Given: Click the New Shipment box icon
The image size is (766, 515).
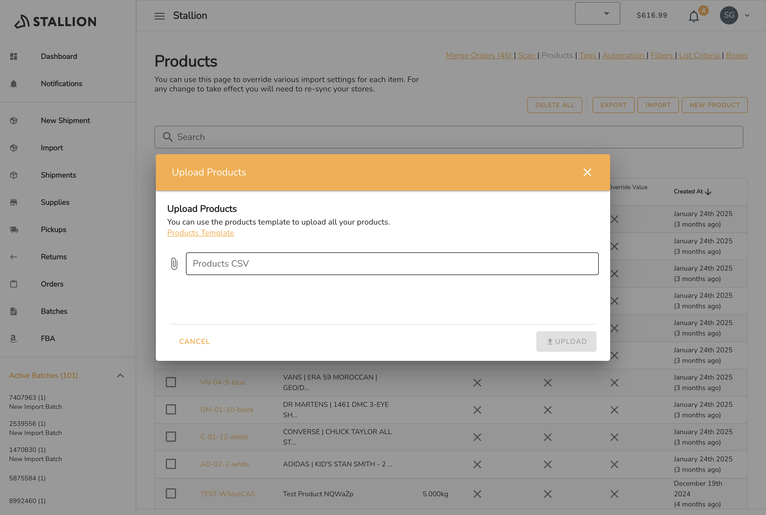Looking at the screenshot, I should click(x=13, y=121).
